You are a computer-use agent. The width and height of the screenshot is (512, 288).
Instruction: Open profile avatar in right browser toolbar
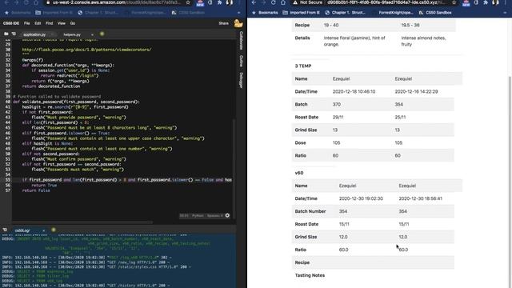(x=495, y=2)
